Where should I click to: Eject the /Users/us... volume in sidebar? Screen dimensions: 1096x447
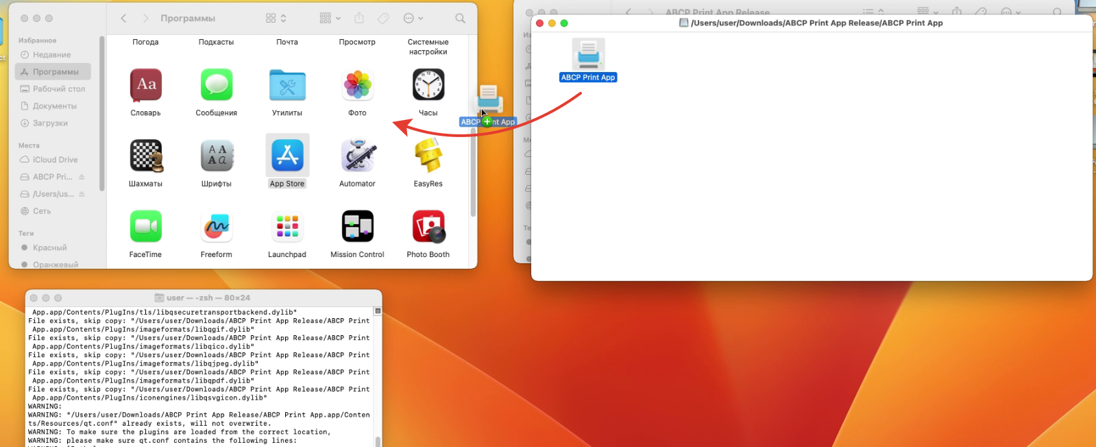(x=82, y=194)
